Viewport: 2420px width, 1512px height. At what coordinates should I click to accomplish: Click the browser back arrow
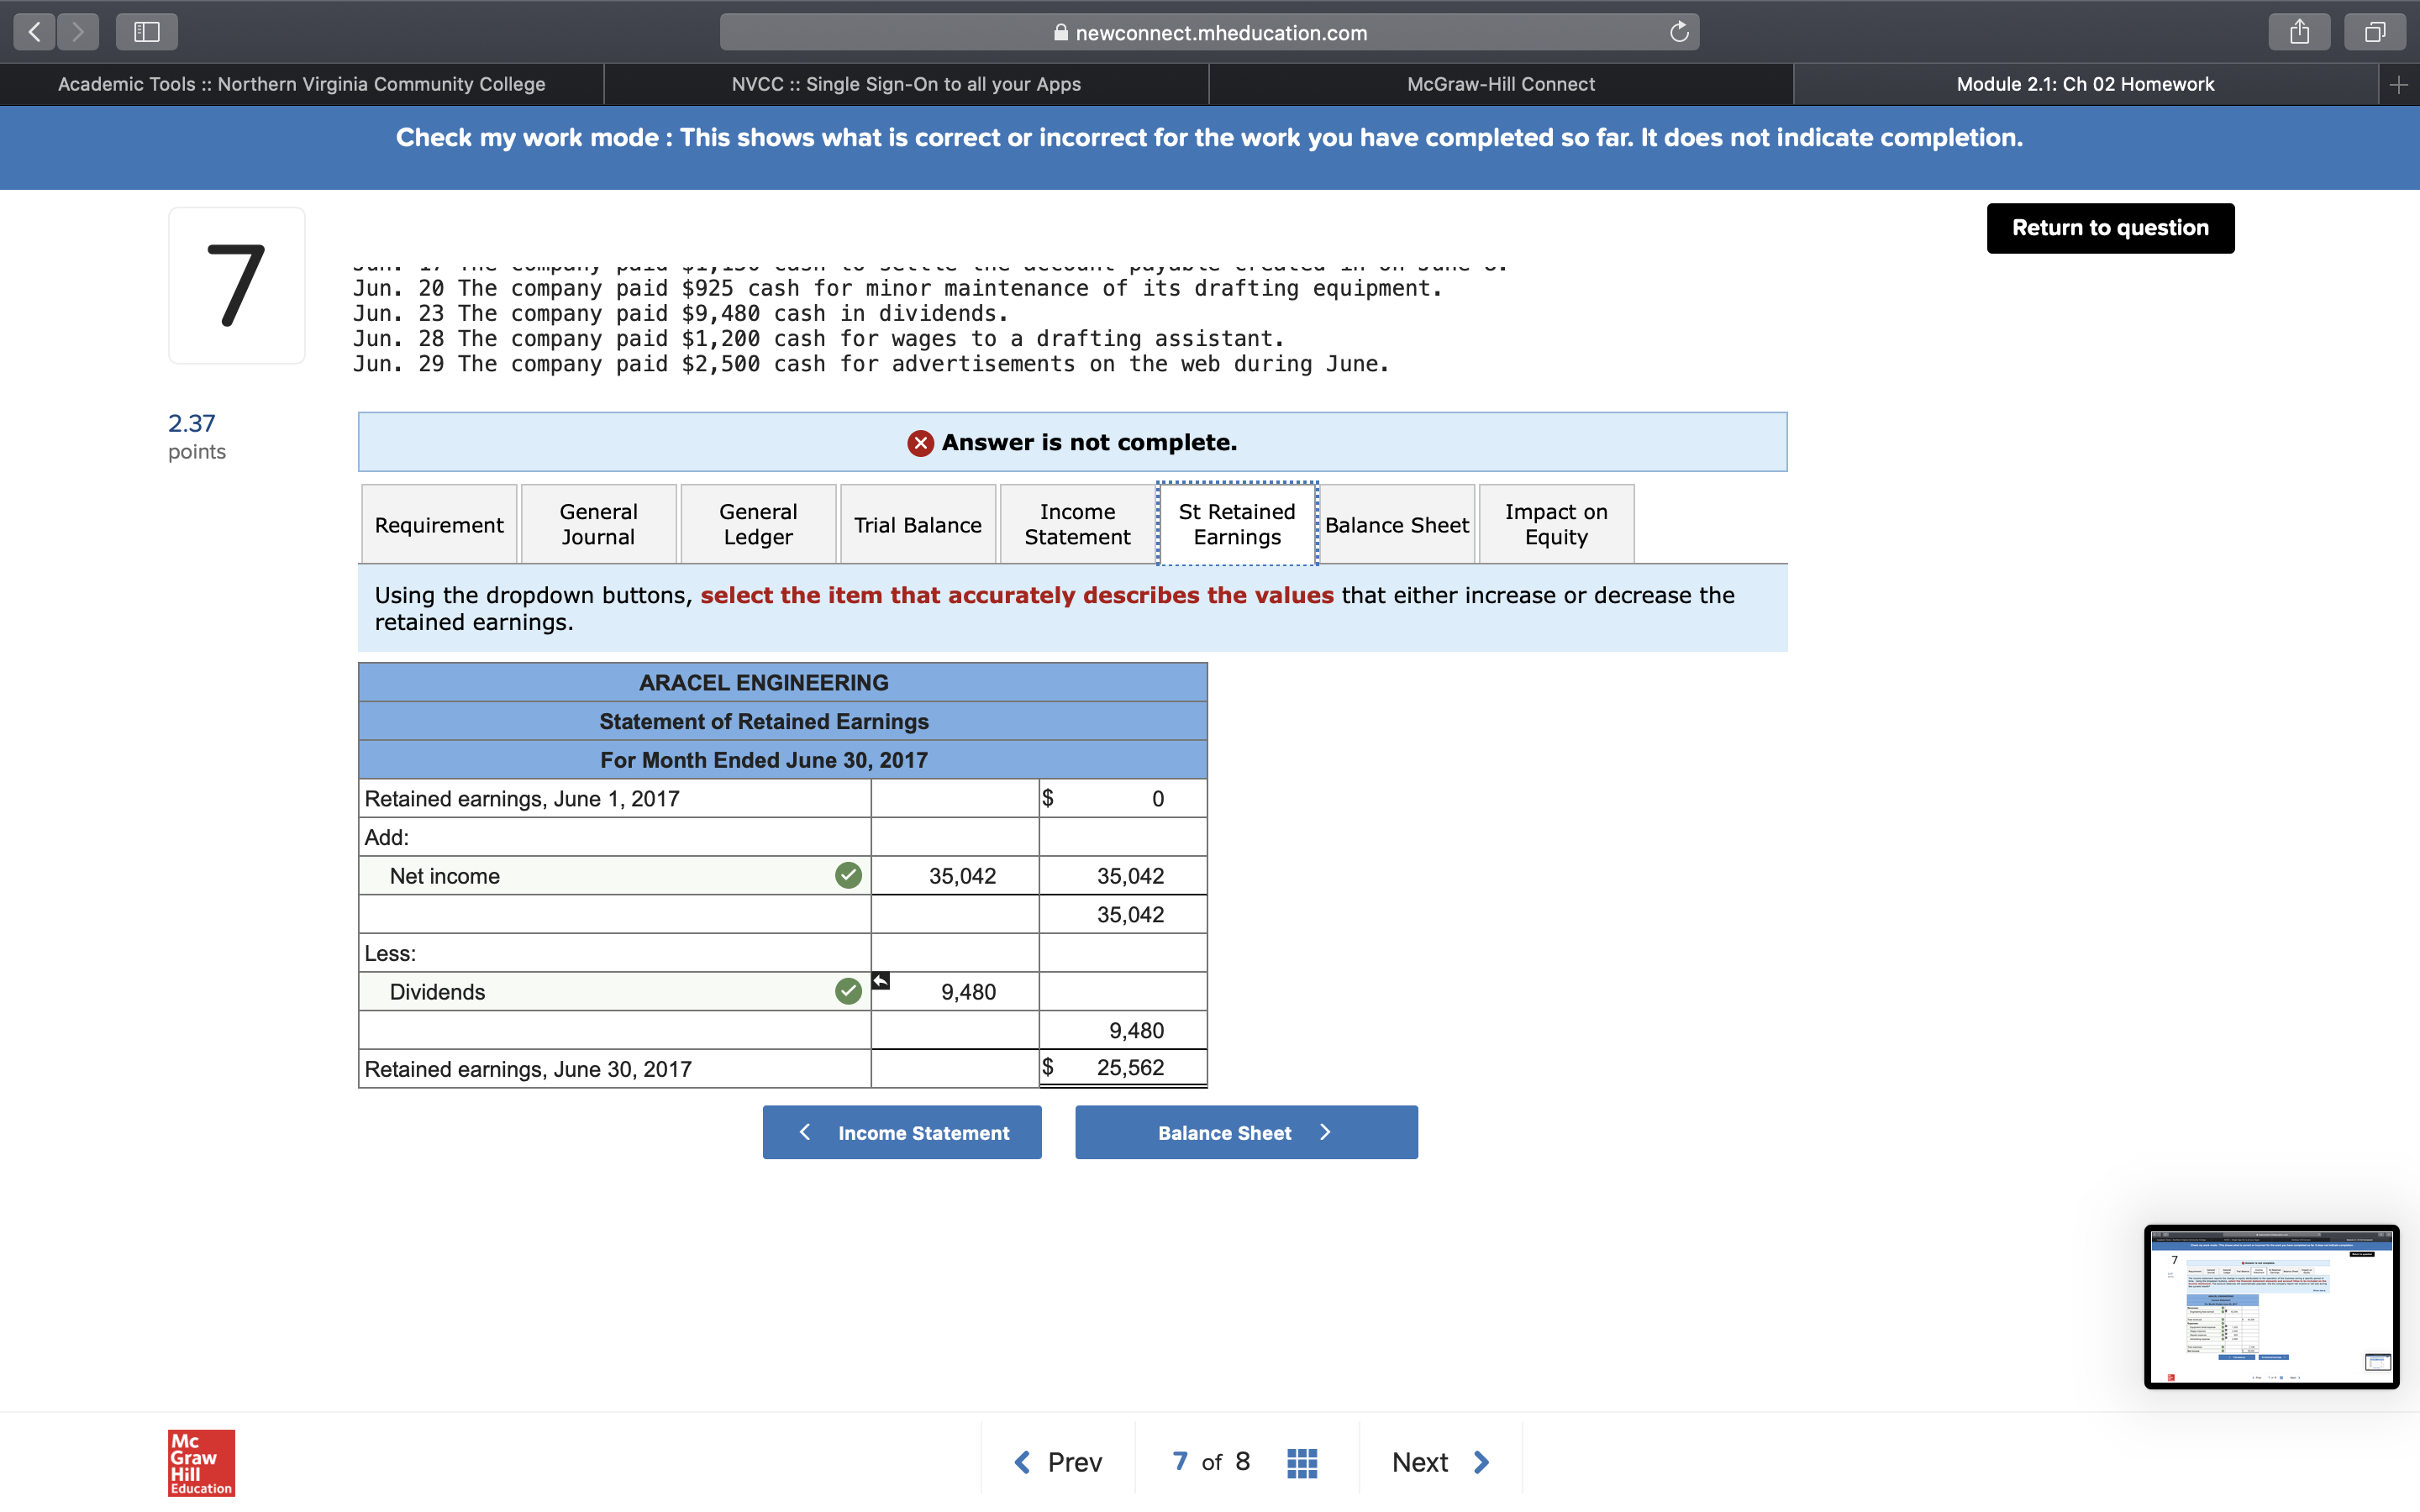click(33, 31)
